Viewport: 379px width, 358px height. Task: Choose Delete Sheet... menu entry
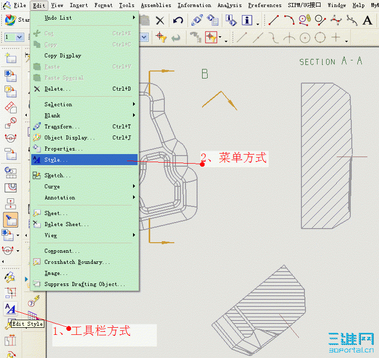click(x=84, y=224)
